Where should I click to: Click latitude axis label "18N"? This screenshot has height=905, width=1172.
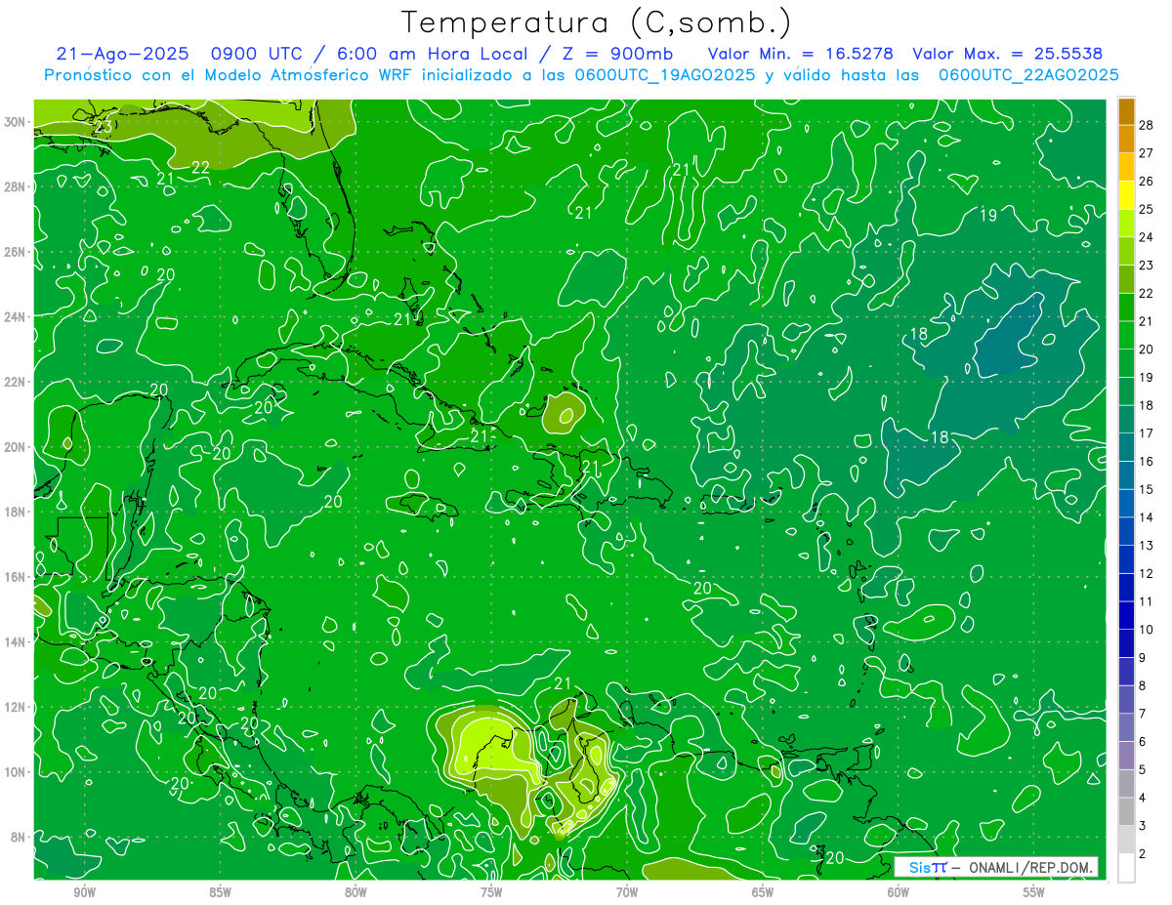click(x=17, y=512)
